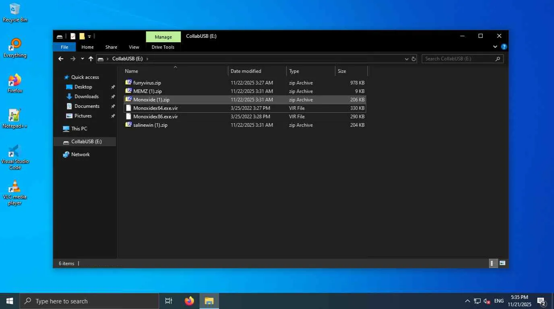Viewport: 554px width, 309px height.
Task: Click the Firefox icon on the taskbar
Action: pyautogui.click(x=189, y=301)
